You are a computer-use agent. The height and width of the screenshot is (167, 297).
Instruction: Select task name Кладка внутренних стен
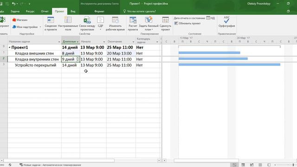click(x=37, y=59)
